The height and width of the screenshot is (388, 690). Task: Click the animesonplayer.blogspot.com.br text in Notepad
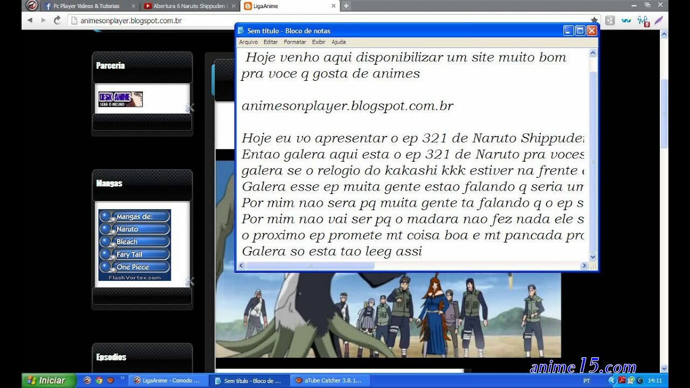(x=348, y=106)
